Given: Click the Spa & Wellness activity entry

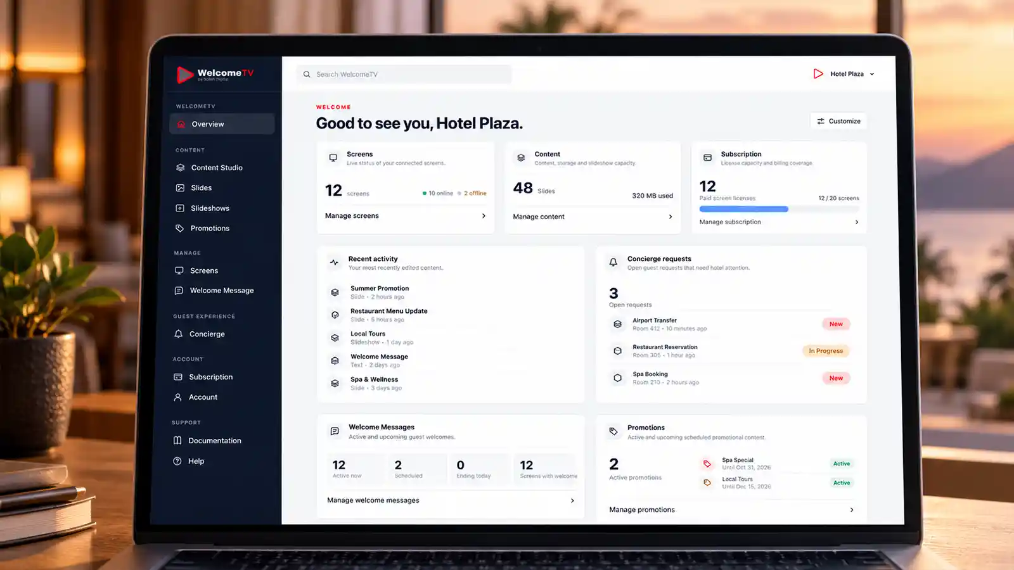Looking at the screenshot, I should tap(376, 383).
